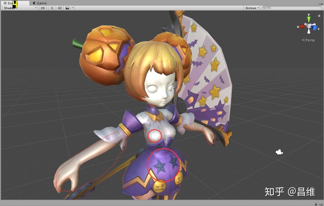The width and height of the screenshot is (324, 206).
Task: Open the bottom-right panel menu icon
Action: (320, 204)
